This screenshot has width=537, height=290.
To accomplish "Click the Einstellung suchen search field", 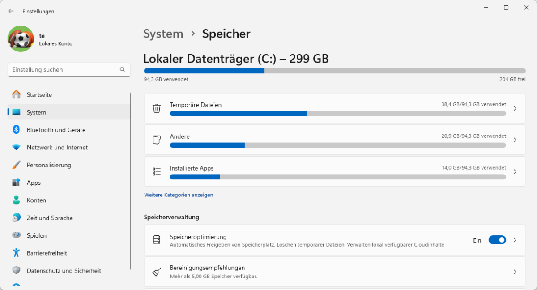I will [69, 69].
